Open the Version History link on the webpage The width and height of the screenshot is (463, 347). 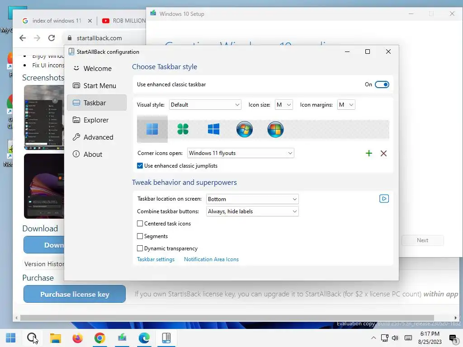pos(44,264)
